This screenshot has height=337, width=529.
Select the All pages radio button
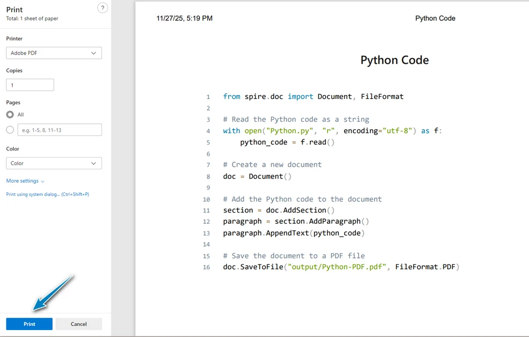pos(10,114)
